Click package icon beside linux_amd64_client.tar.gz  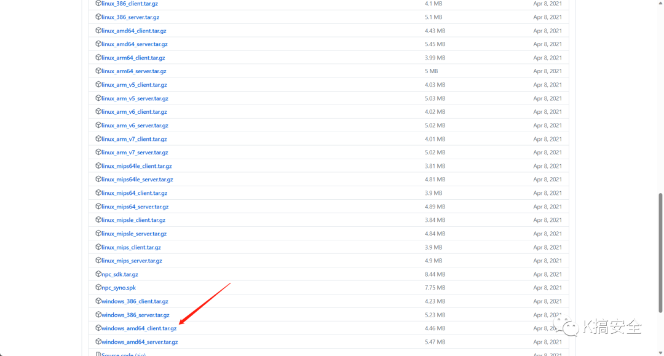pyautogui.click(x=98, y=31)
